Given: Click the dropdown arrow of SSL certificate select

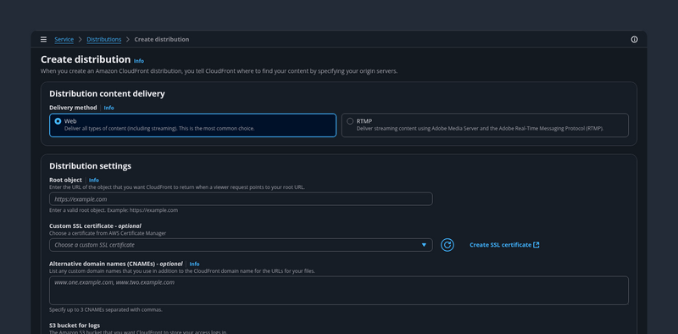Looking at the screenshot, I should click(x=424, y=245).
